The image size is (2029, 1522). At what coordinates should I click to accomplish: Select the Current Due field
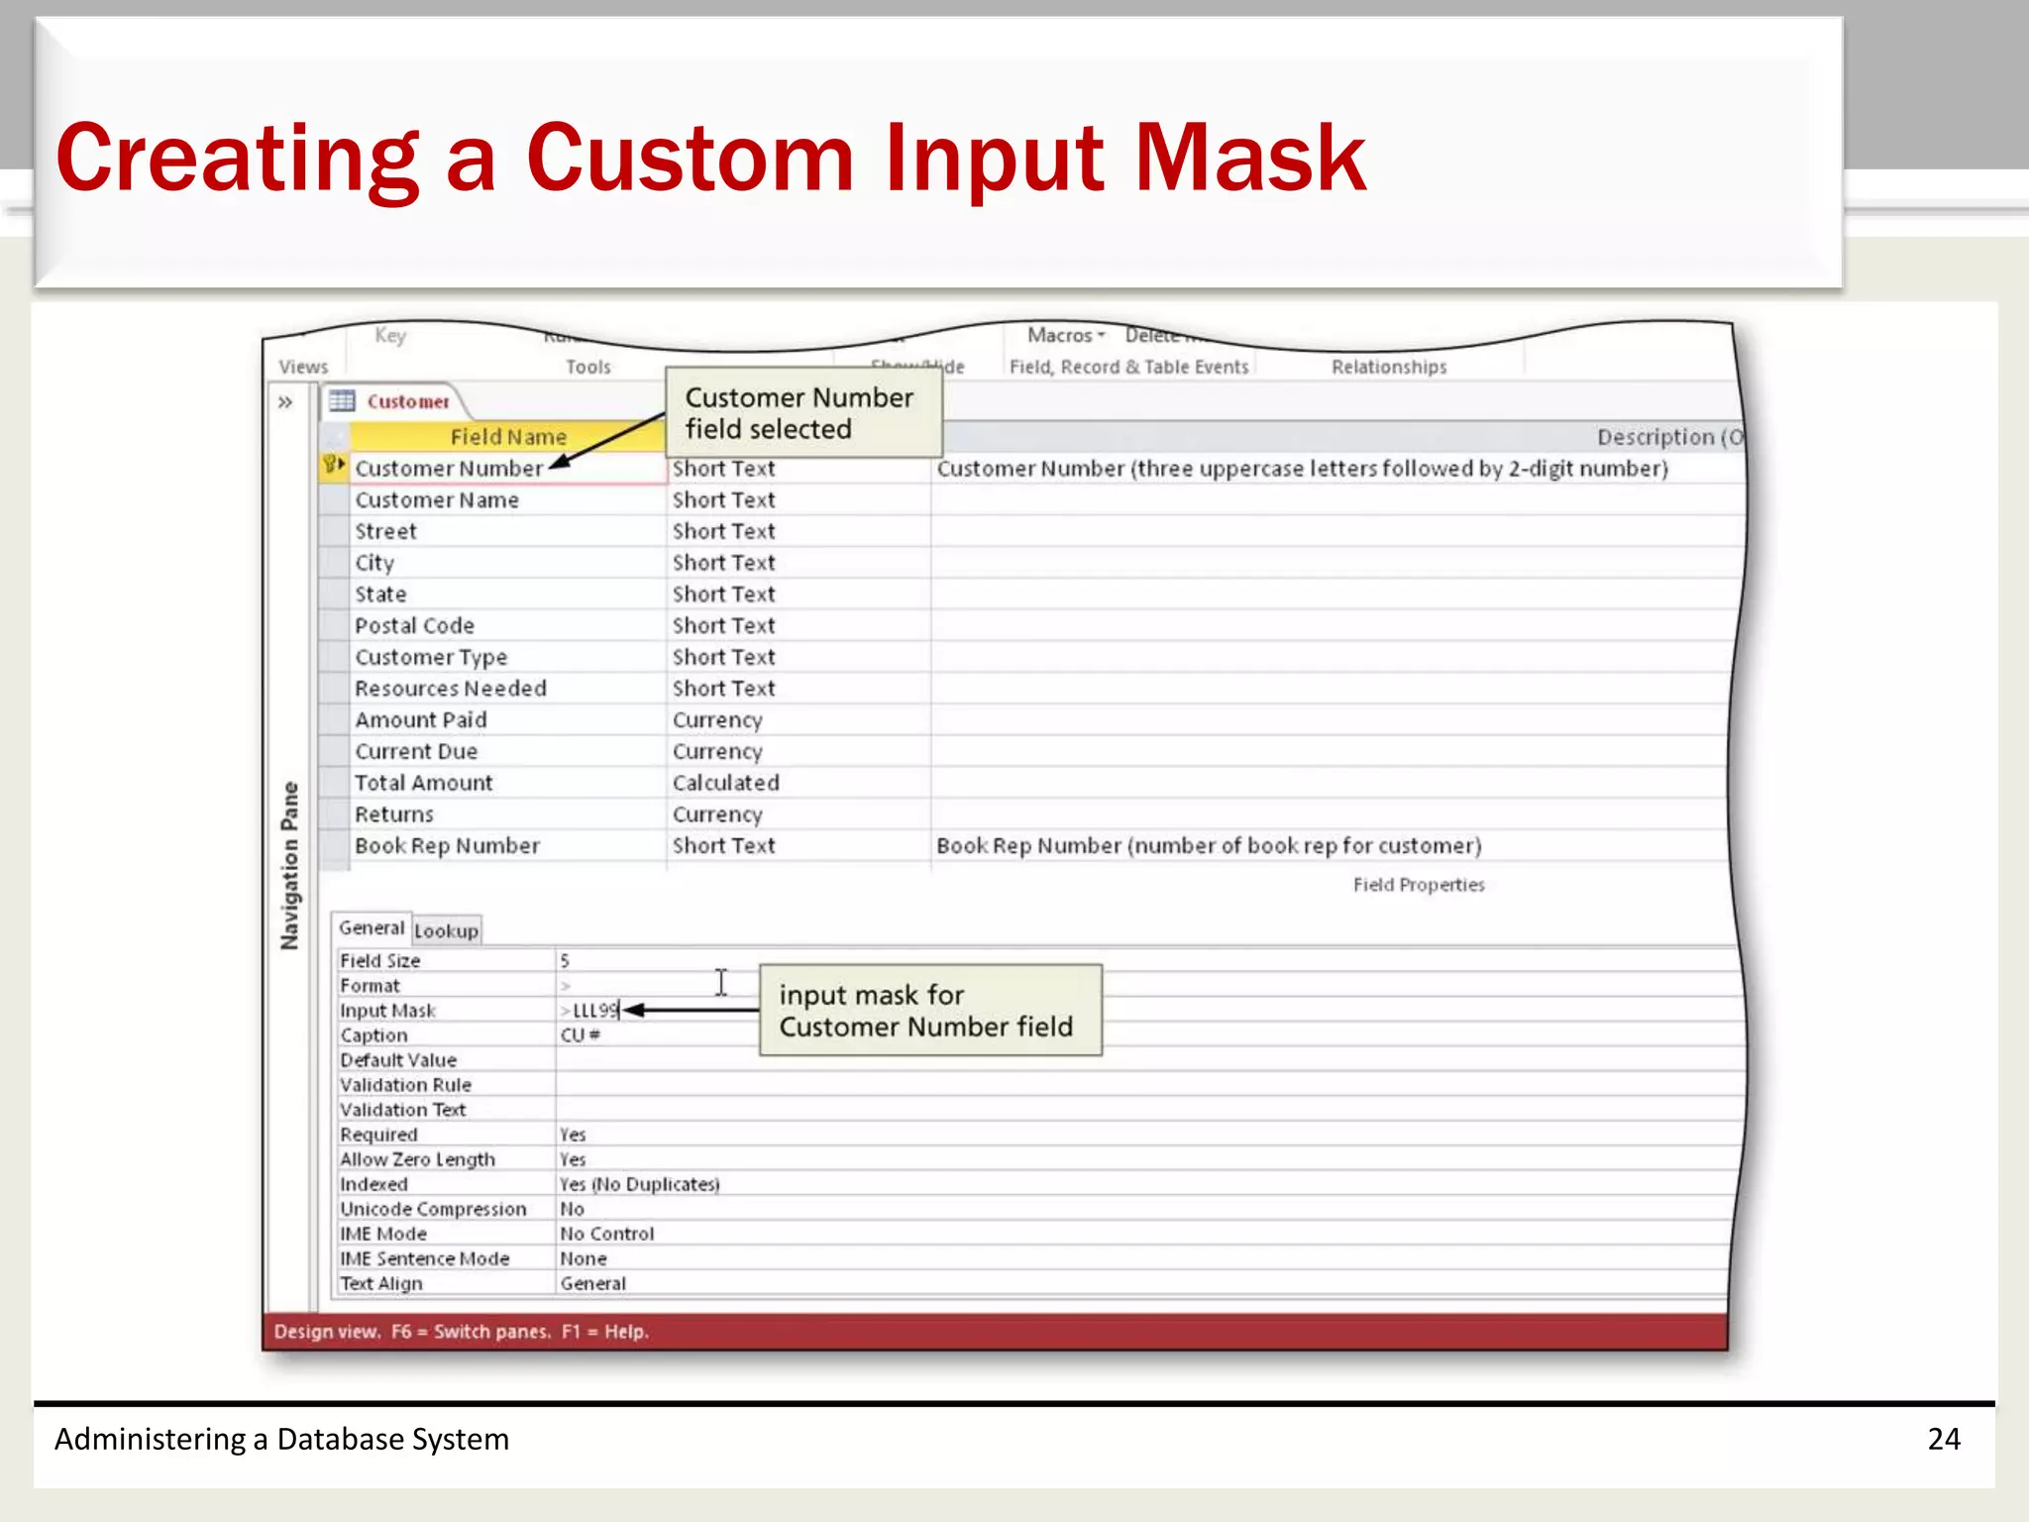click(508, 752)
